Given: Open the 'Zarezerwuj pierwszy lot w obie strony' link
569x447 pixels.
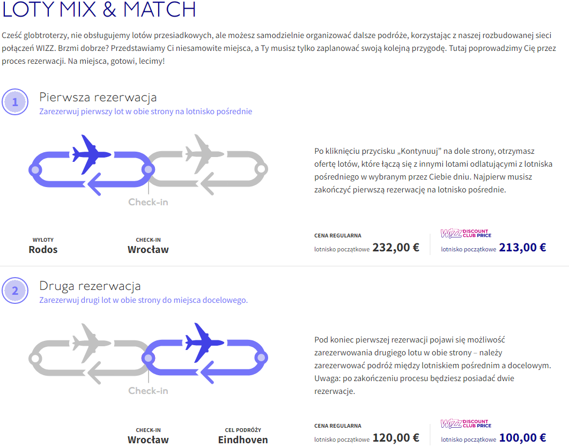Looking at the screenshot, I should [145, 111].
